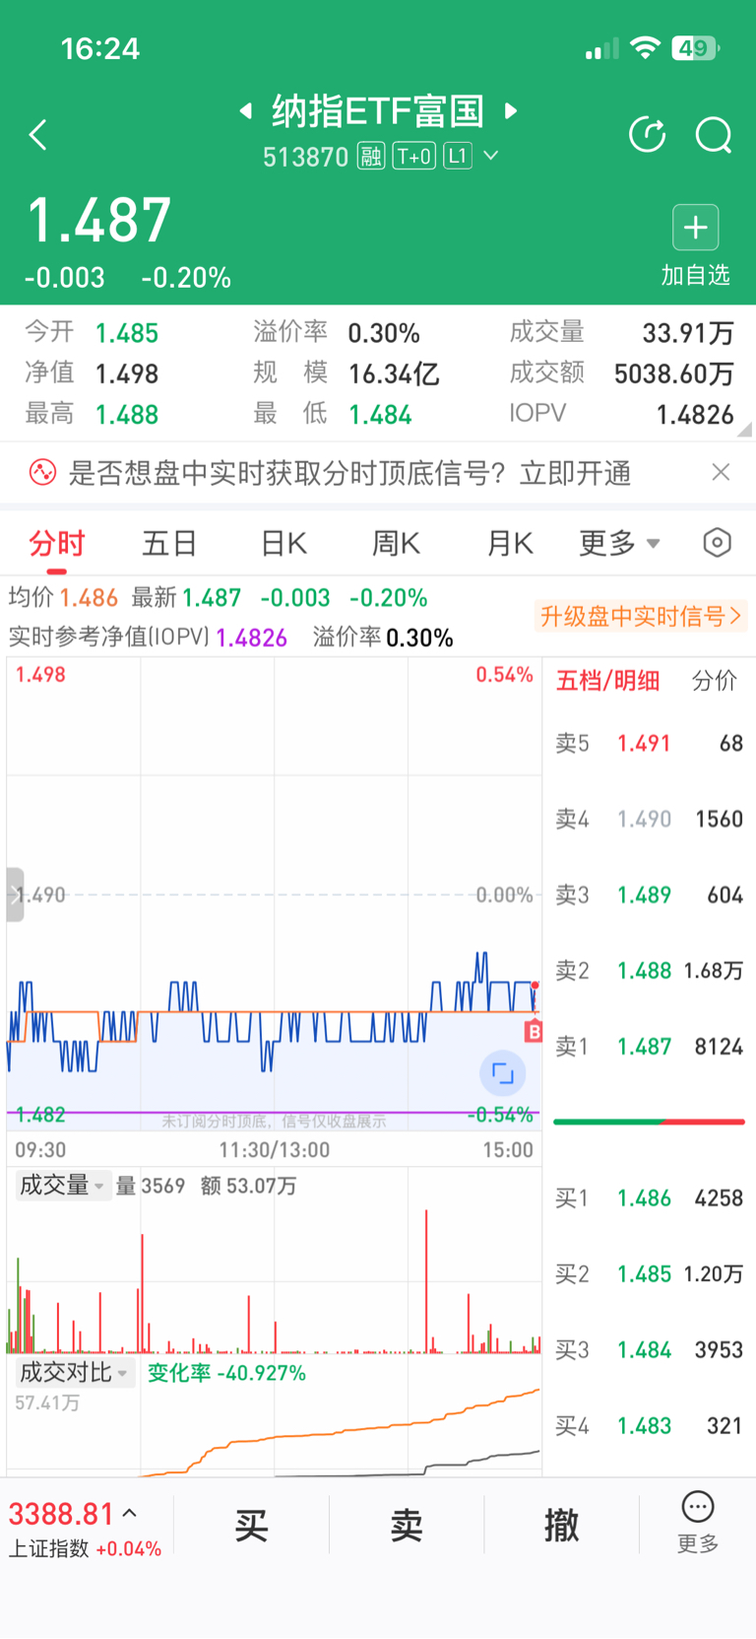Tap the 净值 1.498 value
Screen dimensions: 756x1639
(127, 375)
